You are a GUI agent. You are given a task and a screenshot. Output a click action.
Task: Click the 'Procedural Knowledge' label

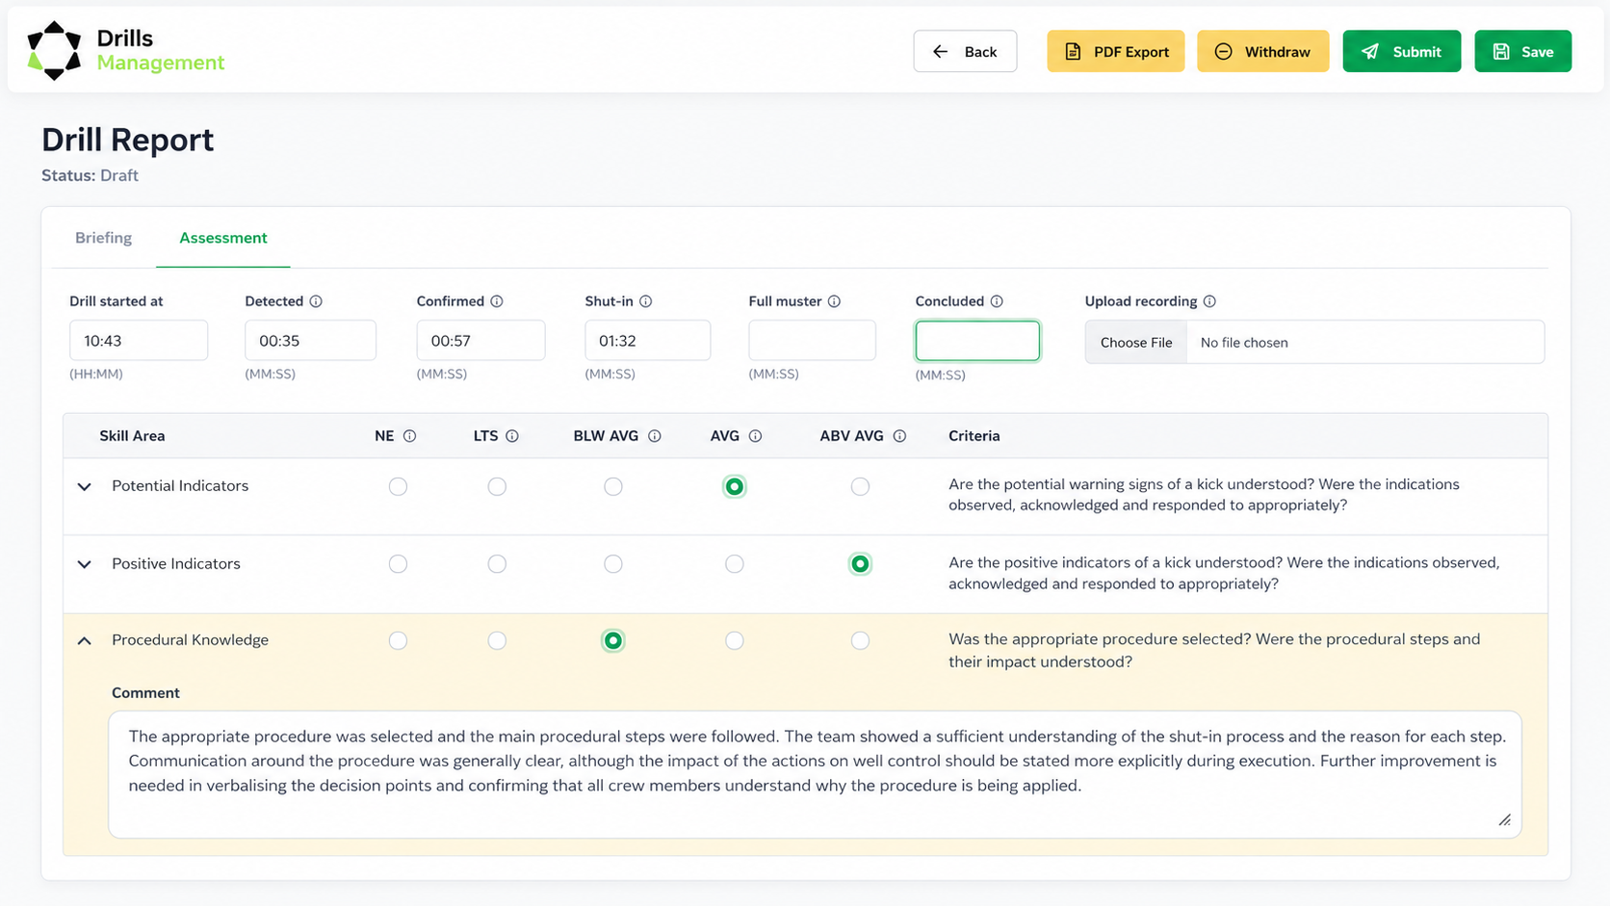[190, 640]
